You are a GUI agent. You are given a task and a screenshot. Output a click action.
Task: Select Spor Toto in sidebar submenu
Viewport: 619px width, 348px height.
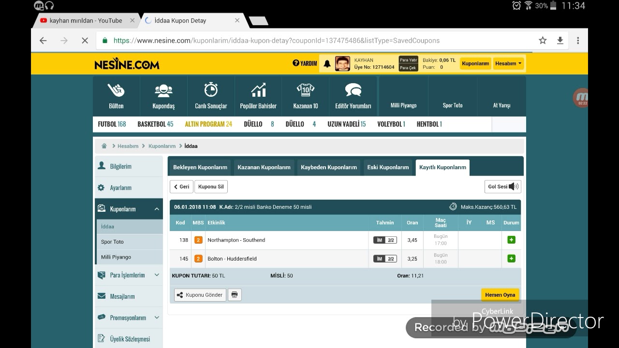130,242
